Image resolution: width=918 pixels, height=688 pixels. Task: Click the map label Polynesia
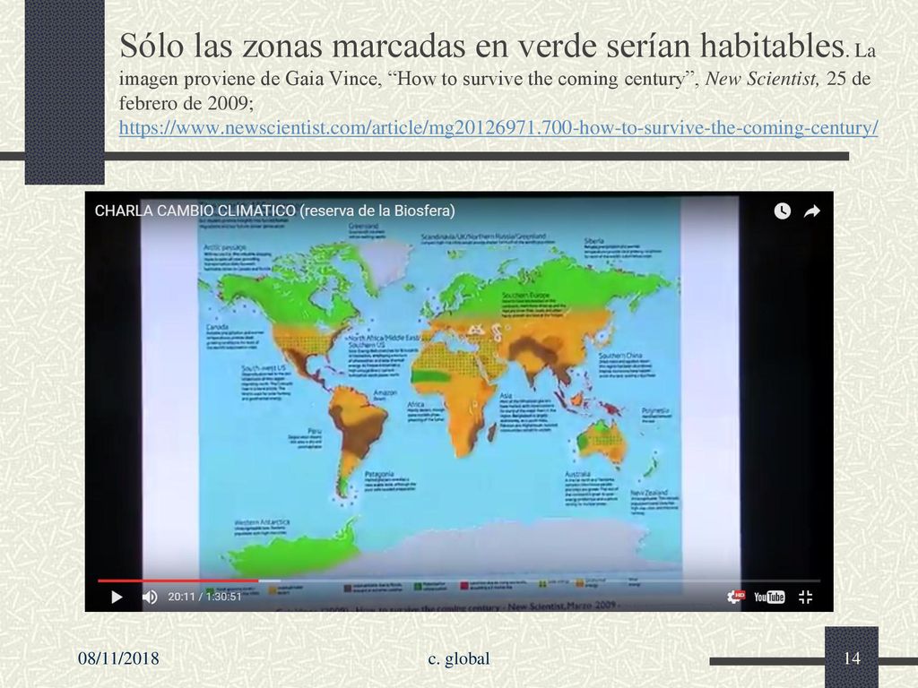pos(655,411)
